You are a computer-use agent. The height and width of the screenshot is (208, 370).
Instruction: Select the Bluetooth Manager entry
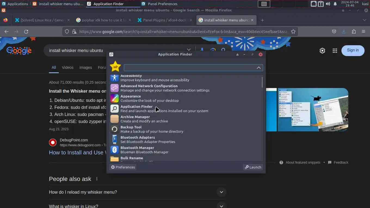(x=186, y=150)
